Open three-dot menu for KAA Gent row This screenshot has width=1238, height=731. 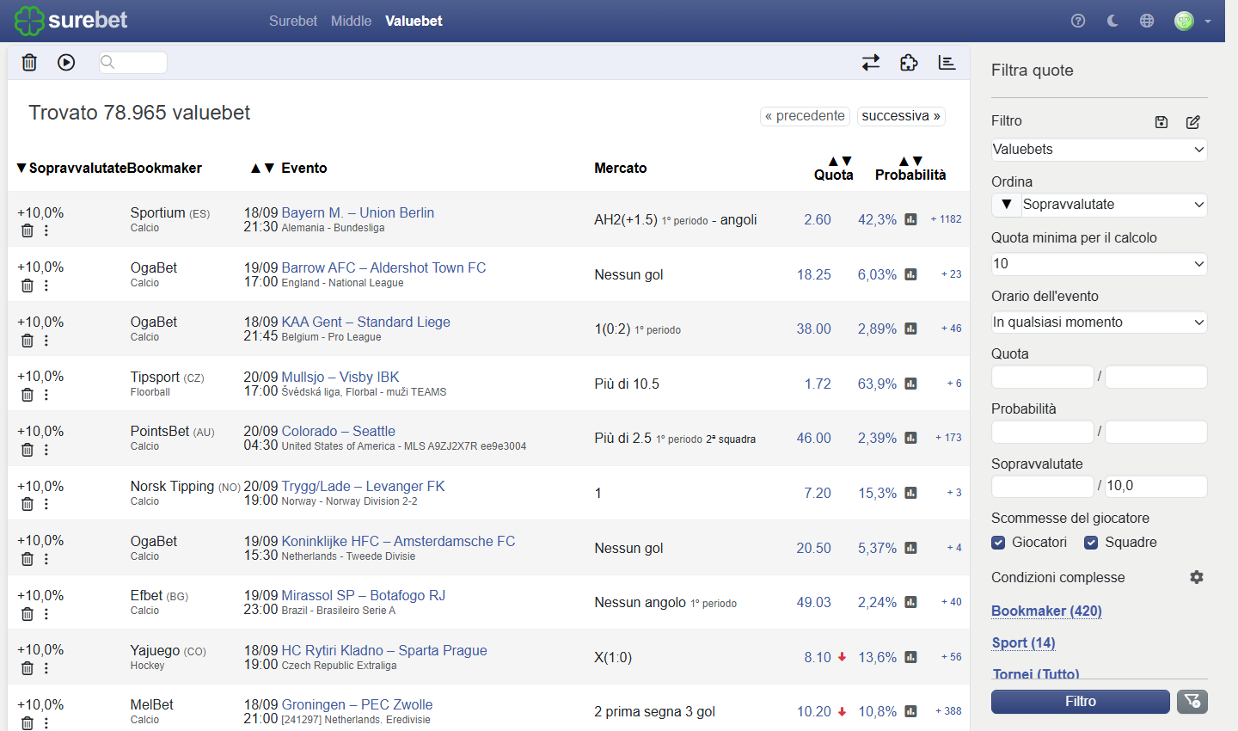(46, 341)
